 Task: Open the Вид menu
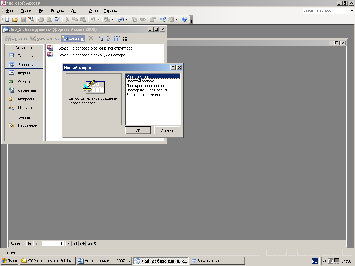coord(42,11)
